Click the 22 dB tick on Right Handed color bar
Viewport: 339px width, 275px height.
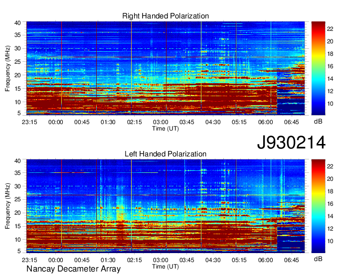330,28
